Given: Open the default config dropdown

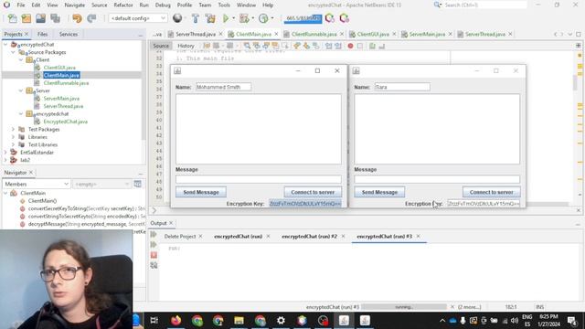Looking at the screenshot, I should click(x=138, y=18).
